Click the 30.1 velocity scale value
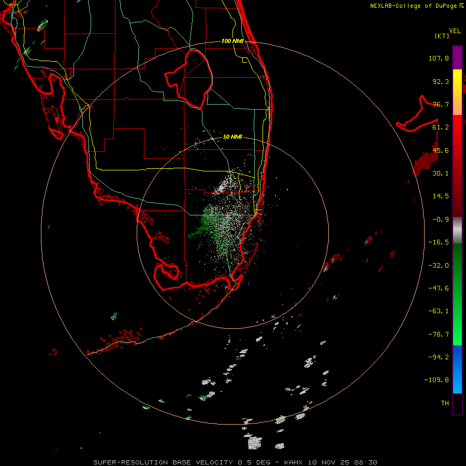Image resolution: width=466 pixels, height=466 pixels. tap(441, 173)
